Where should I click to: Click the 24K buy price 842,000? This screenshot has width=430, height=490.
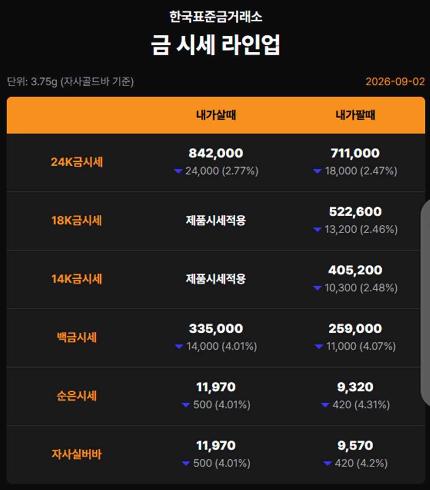(216, 153)
